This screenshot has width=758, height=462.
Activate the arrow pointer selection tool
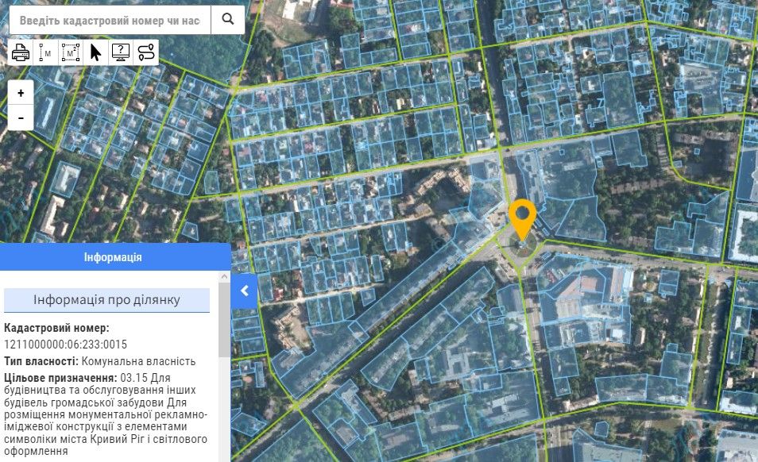96,52
